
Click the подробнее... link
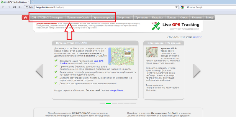click(x=117, y=91)
